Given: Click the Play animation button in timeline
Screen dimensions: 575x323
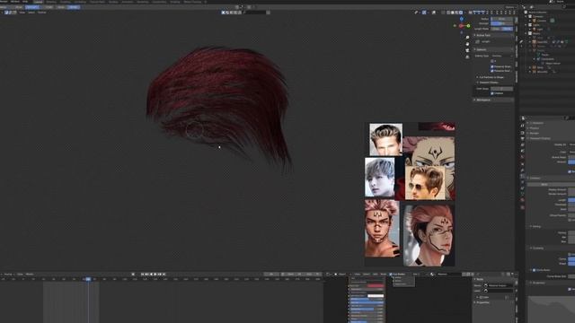Looking at the screenshot, I should click(155, 274).
